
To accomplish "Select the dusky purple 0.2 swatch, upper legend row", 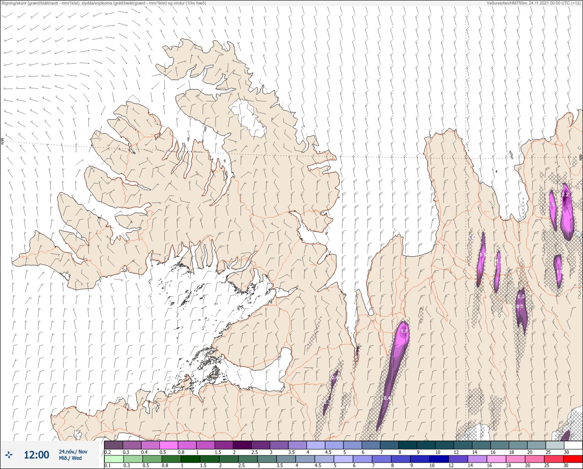I will pos(113,445).
